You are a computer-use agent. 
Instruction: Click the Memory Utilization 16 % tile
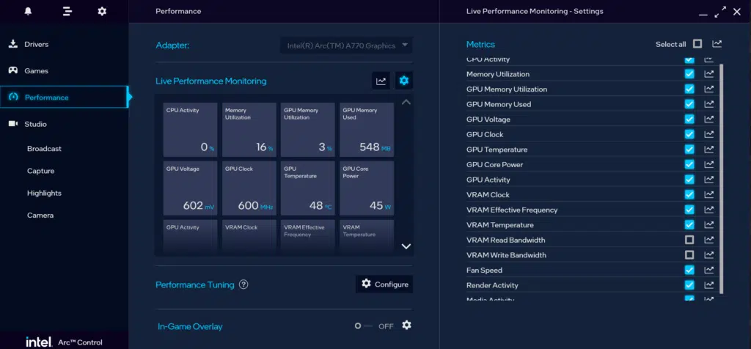click(249, 130)
